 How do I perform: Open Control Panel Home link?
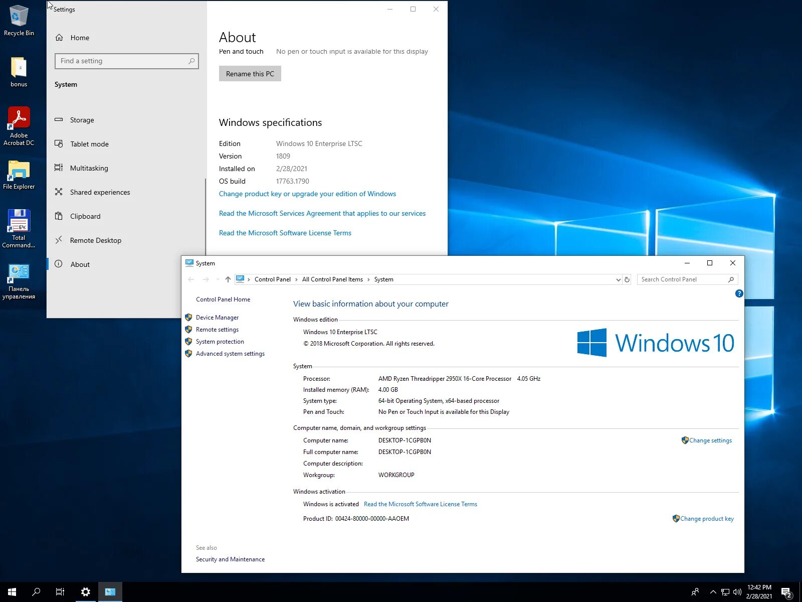coord(223,299)
